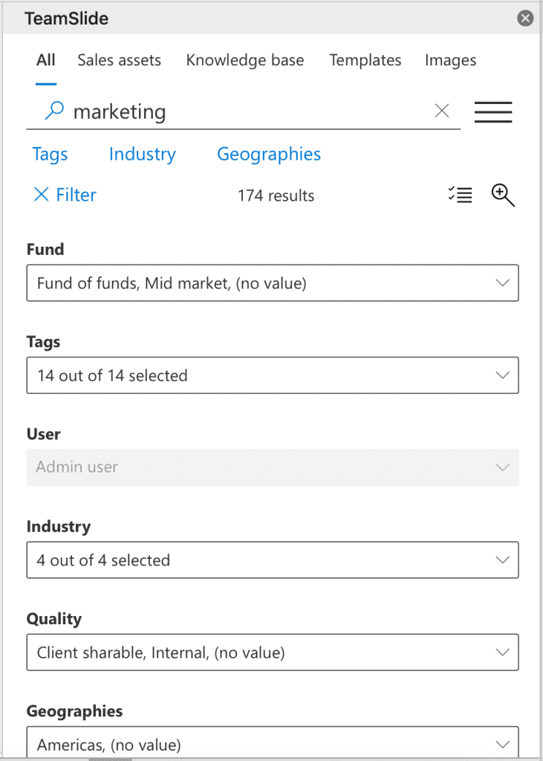543x761 pixels.
Task: Open the Industry dropdown showing 4 selected
Action: coord(273,560)
